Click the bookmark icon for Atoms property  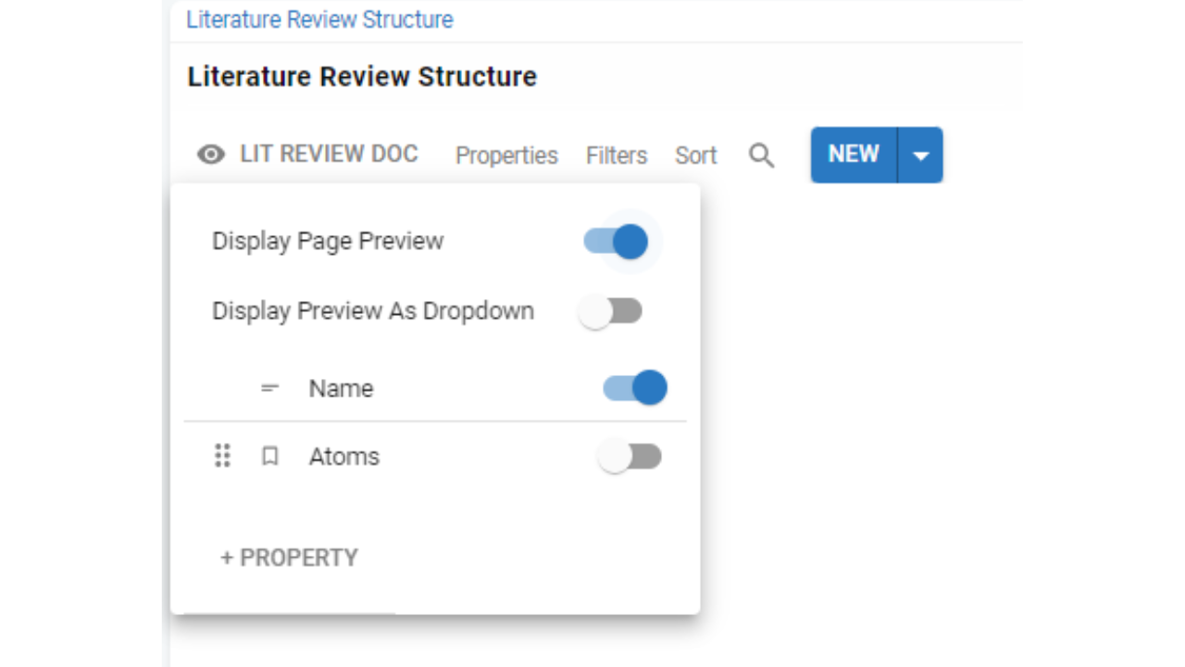269,456
